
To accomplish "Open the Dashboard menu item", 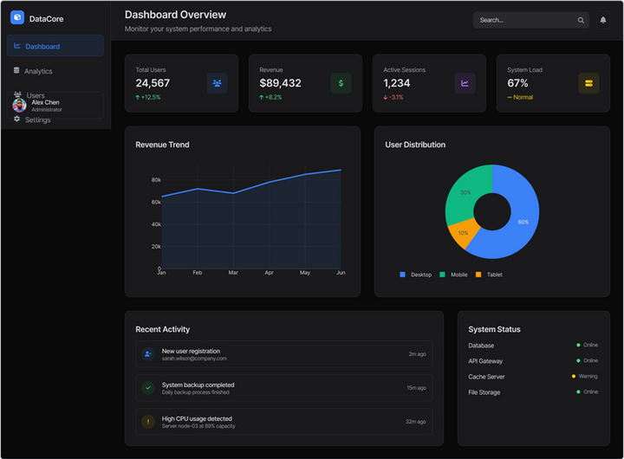I will (x=55, y=46).
